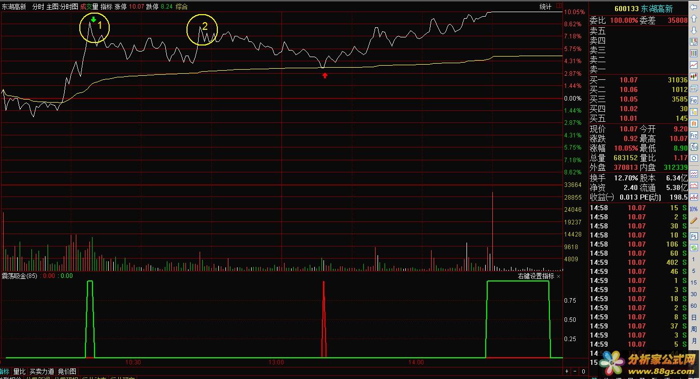The height and width of the screenshot is (379, 700).
Task: Click the 统计 button
Action: click(545, 7)
